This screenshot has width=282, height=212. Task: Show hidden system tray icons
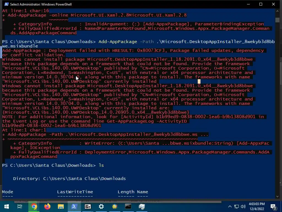(230, 206)
